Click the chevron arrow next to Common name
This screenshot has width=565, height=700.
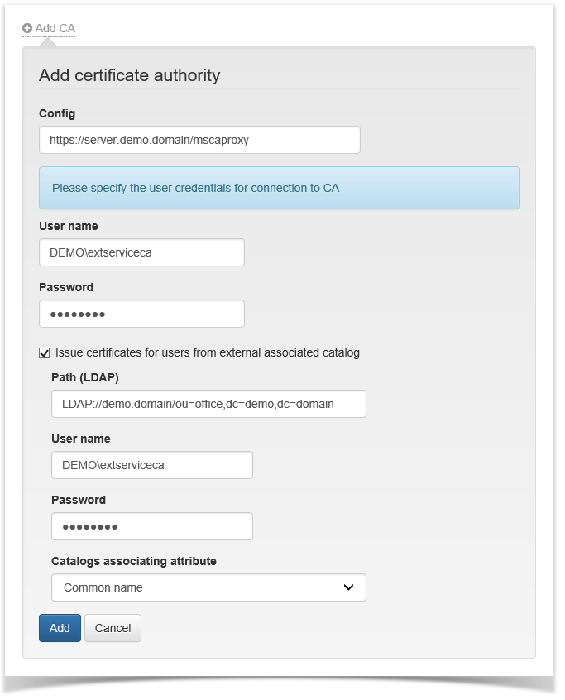tap(348, 587)
